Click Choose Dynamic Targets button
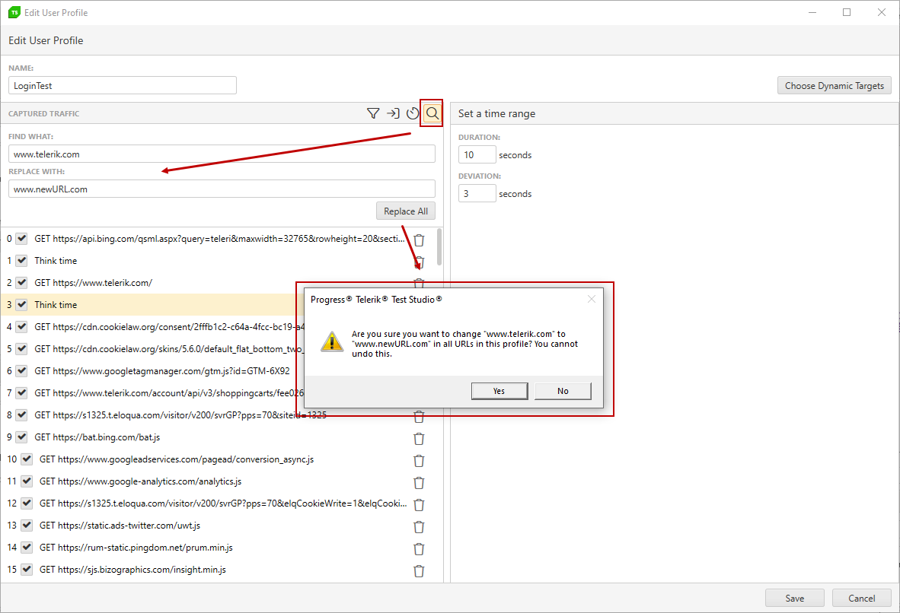 click(835, 85)
